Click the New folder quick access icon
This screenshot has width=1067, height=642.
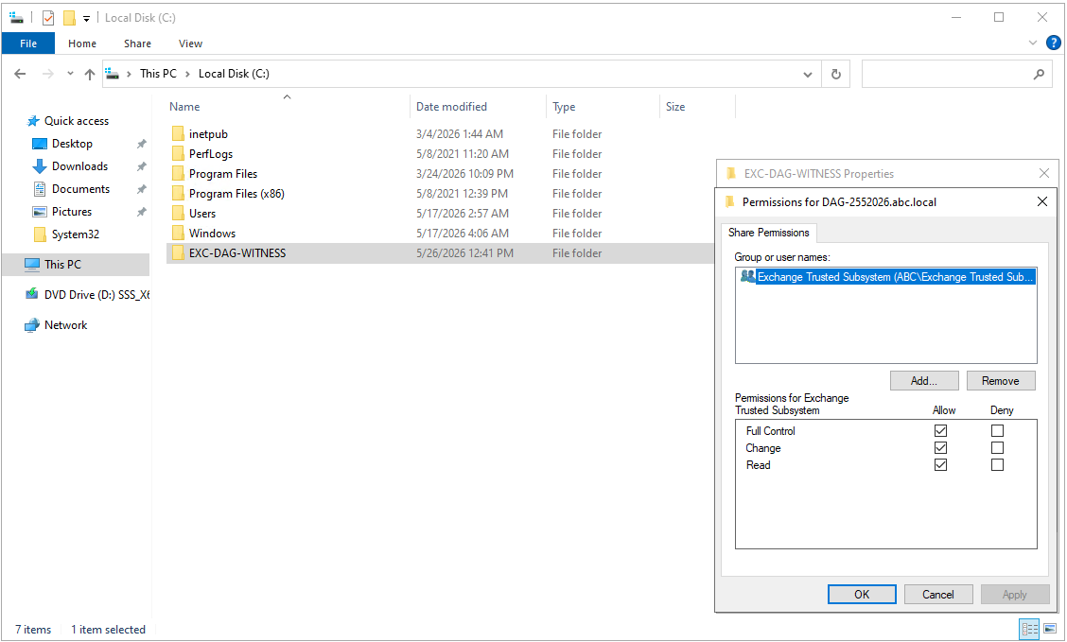[69, 18]
